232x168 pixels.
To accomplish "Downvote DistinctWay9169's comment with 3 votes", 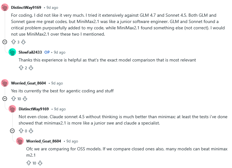I will 23,42.
